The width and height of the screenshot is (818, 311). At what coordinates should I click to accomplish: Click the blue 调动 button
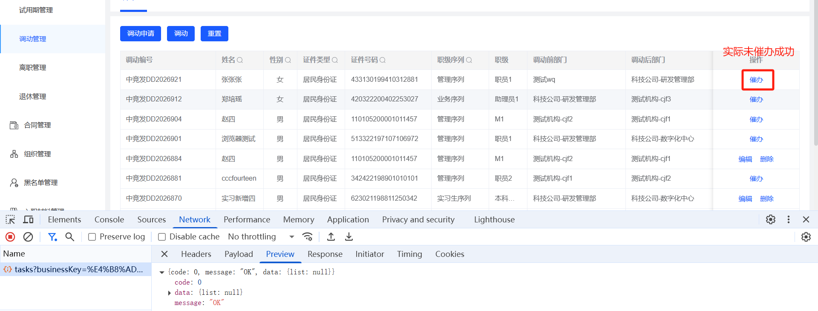pyautogui.click(x=181, y=34)
